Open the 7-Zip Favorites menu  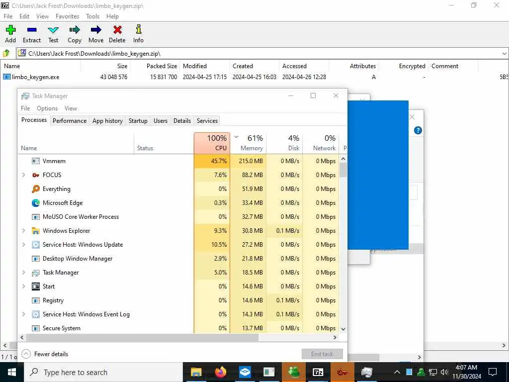click(x=67, y=16)
